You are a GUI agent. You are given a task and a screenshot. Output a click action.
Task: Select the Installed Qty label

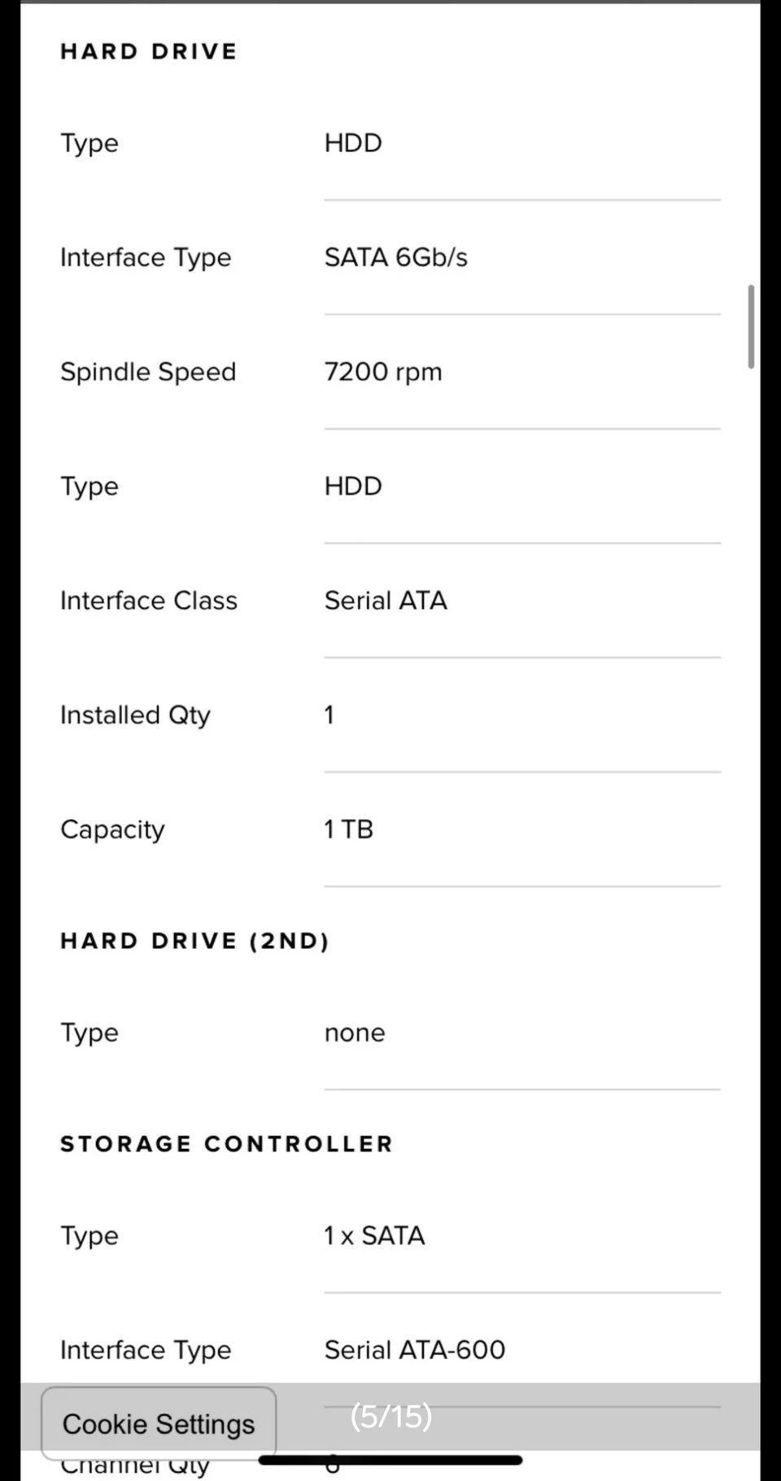pos(135,715)
